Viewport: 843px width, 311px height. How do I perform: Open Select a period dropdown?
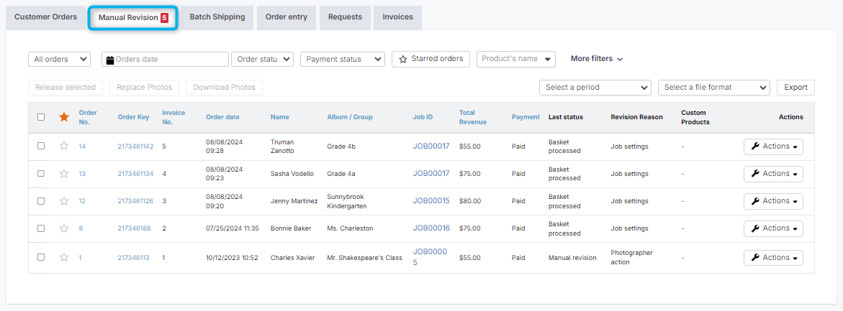[x=595, y=88]
